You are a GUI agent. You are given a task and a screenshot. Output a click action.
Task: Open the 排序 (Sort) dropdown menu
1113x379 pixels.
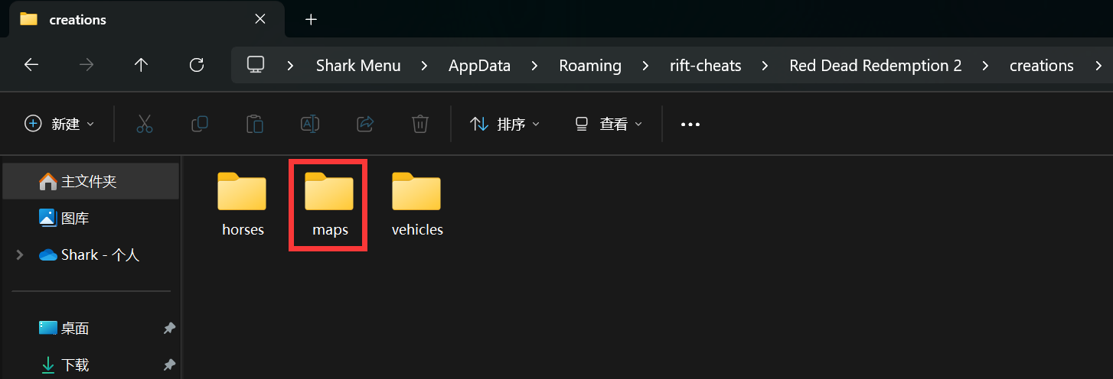pyautogui.click(x=504, y=124)
